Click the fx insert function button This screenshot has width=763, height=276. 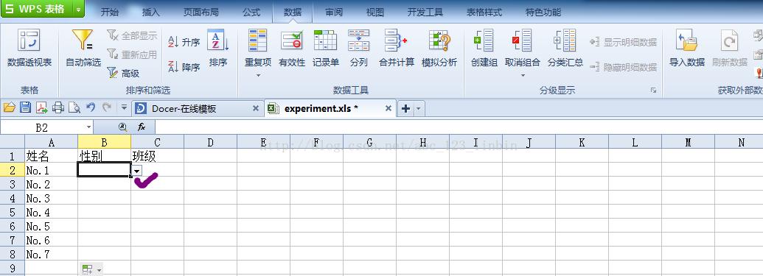coord(142,127)
